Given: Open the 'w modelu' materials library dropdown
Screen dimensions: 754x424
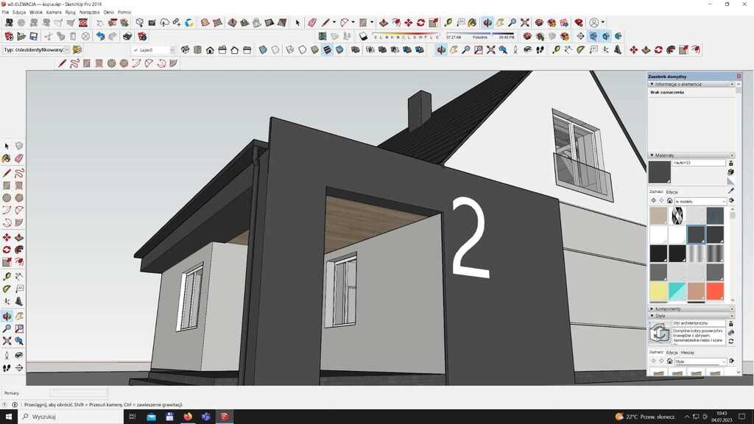Looking at the screenshot, I should [x=699, y=201].
